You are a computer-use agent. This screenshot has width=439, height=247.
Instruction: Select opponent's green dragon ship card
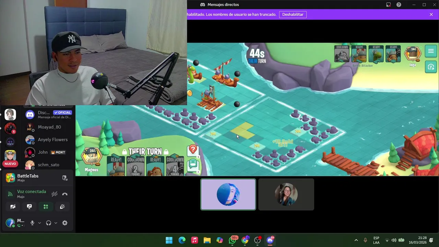click(x=376, y=54)
